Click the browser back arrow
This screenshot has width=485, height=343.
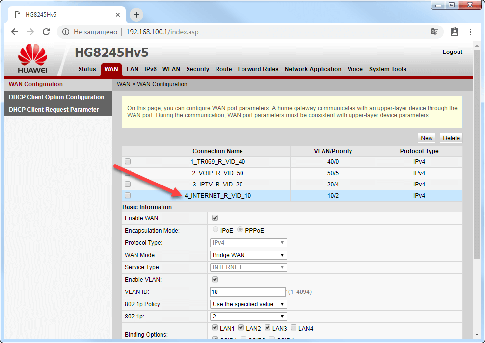pos(15,32)
